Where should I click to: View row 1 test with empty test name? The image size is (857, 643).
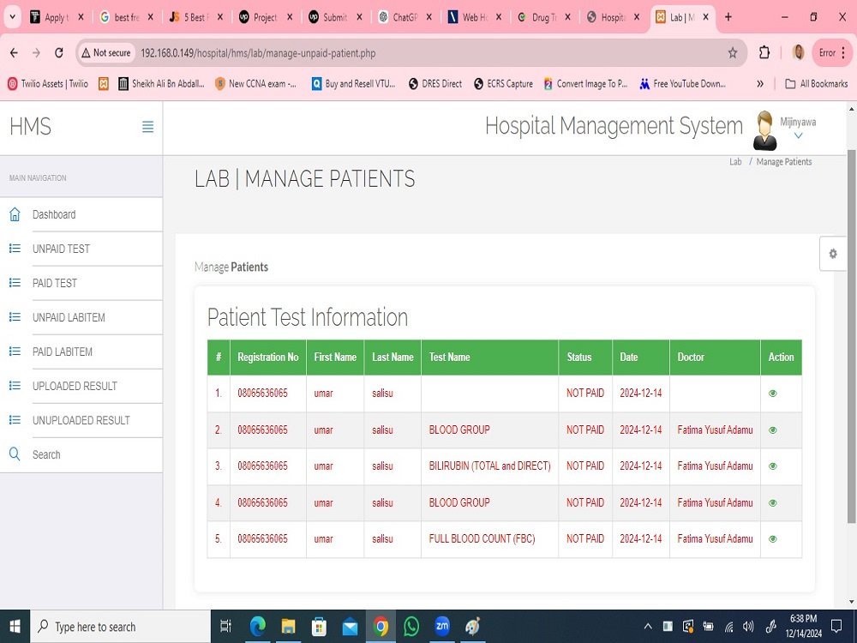[773, 394]
